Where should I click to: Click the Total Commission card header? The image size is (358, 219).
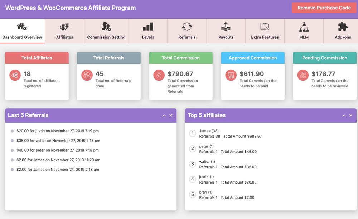pyautogui.click(x=180, y=58)
